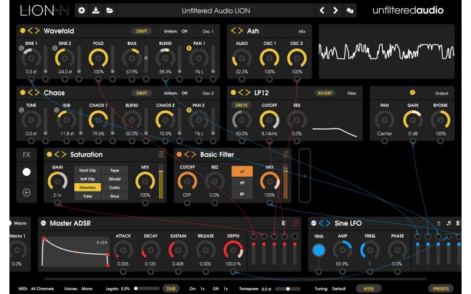Click the WIDE button
The image size is (471, 294).
tap(369, 289)
